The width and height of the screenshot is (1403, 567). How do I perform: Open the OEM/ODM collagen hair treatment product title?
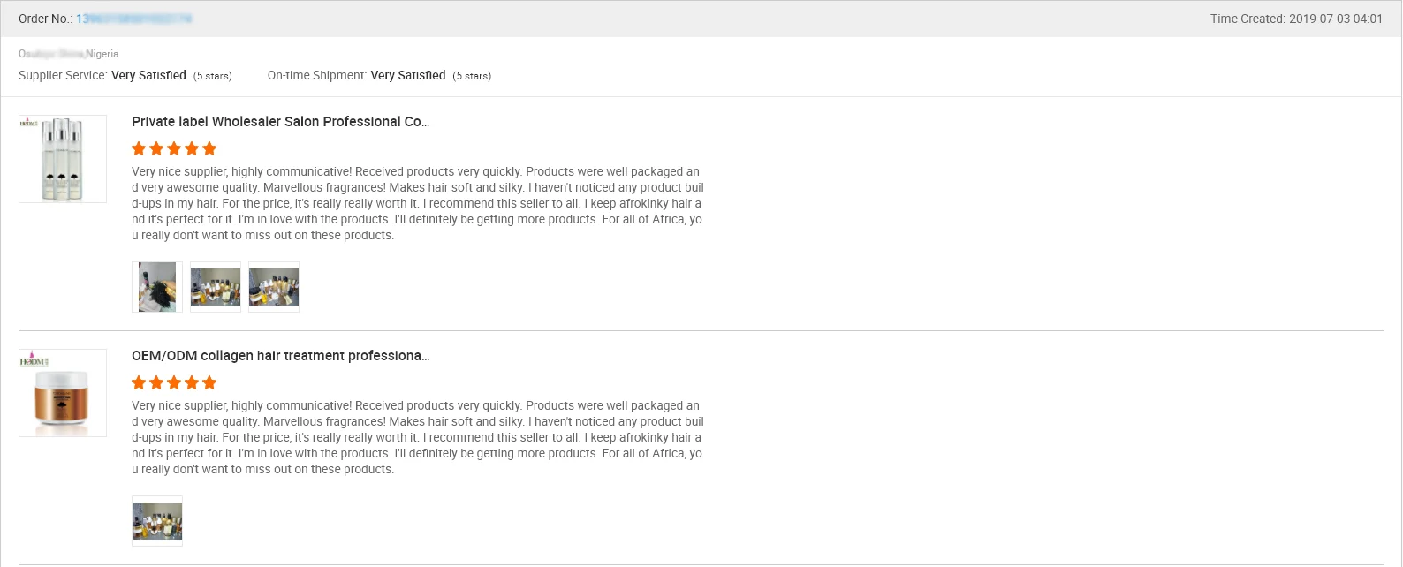280,356
